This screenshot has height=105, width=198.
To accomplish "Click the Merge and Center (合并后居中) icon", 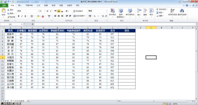I will [x=74, y=16].
